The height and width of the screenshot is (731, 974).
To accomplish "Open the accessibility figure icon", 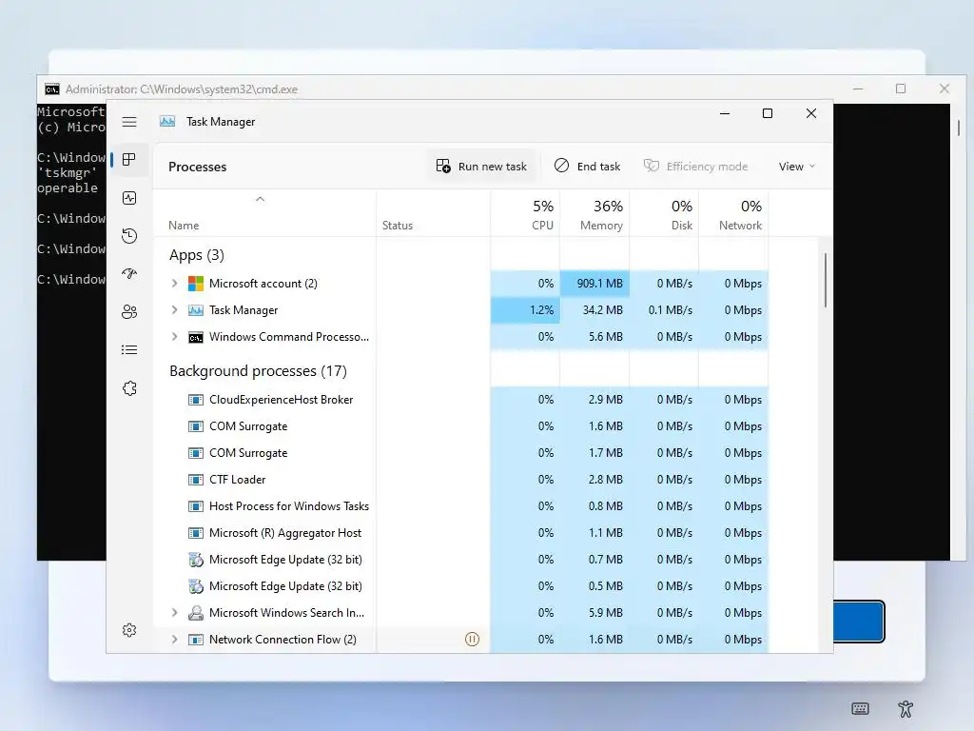I will pos(906,708).
